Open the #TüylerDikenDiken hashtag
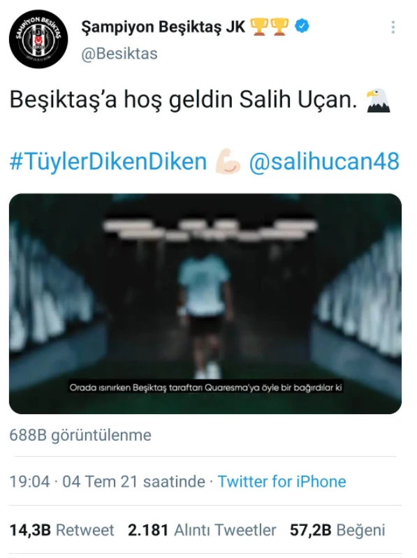 click(108, 161)
